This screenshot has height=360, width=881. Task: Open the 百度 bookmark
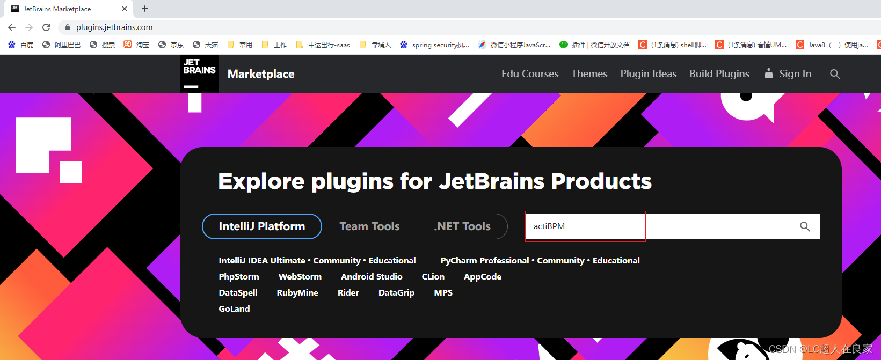[21, 45]
